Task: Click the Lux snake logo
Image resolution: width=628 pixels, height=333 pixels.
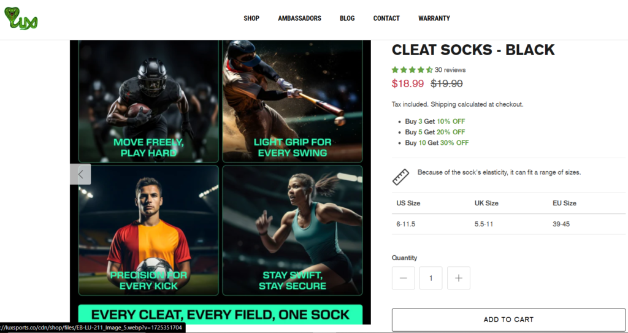Action: 21,18
